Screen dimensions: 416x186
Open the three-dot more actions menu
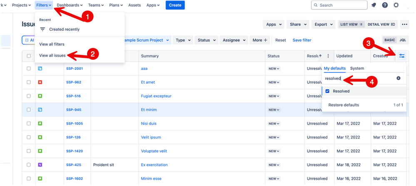point(404,25)
